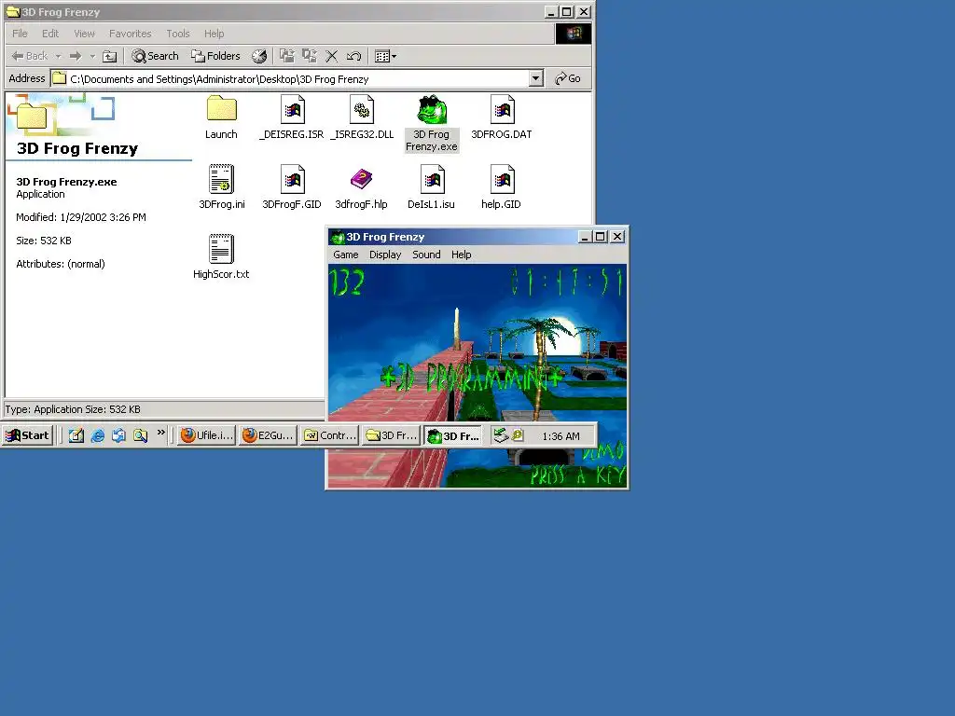
Task: Click the 'Attributes: (normal)' text
Action: [61, 264]
